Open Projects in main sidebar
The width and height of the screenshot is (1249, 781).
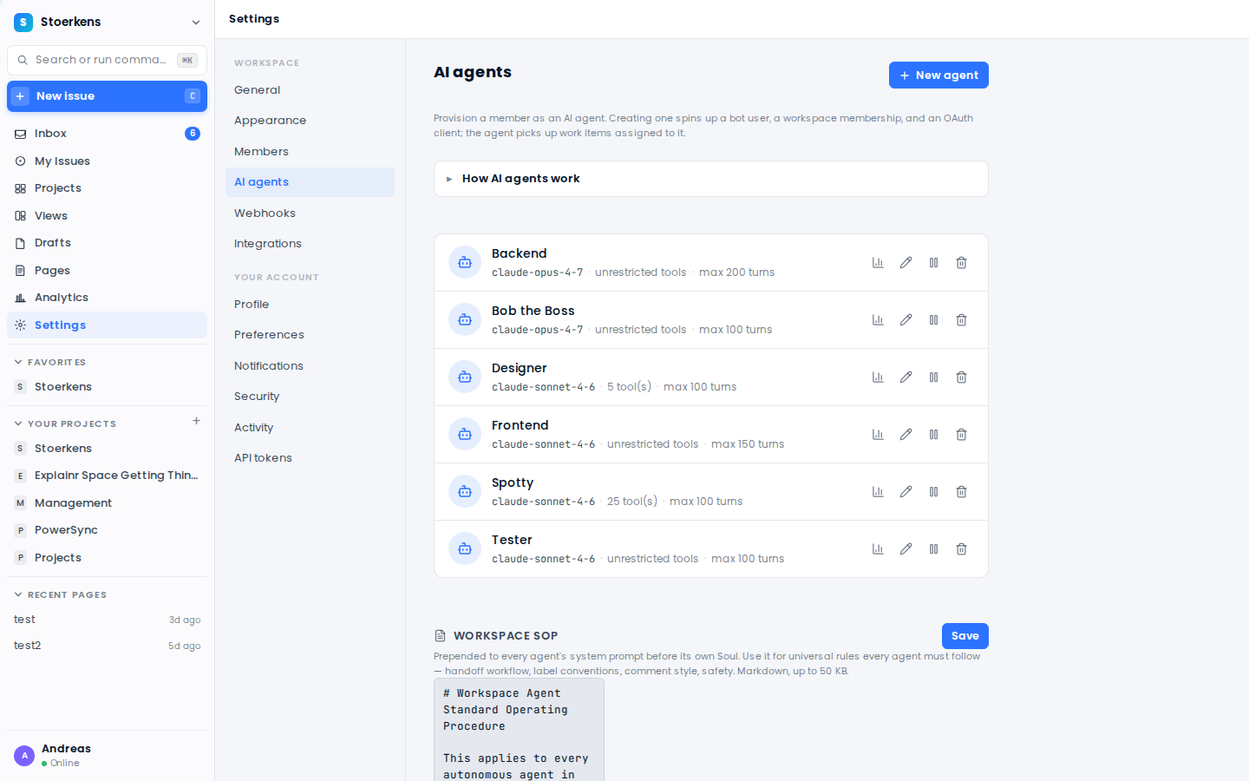(x=108, y=188)
